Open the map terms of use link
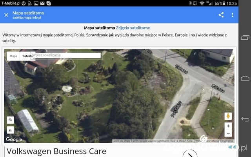 (214, 141)
